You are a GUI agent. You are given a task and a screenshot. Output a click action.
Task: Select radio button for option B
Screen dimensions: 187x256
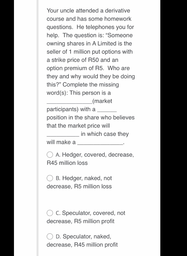pos(50,178)
